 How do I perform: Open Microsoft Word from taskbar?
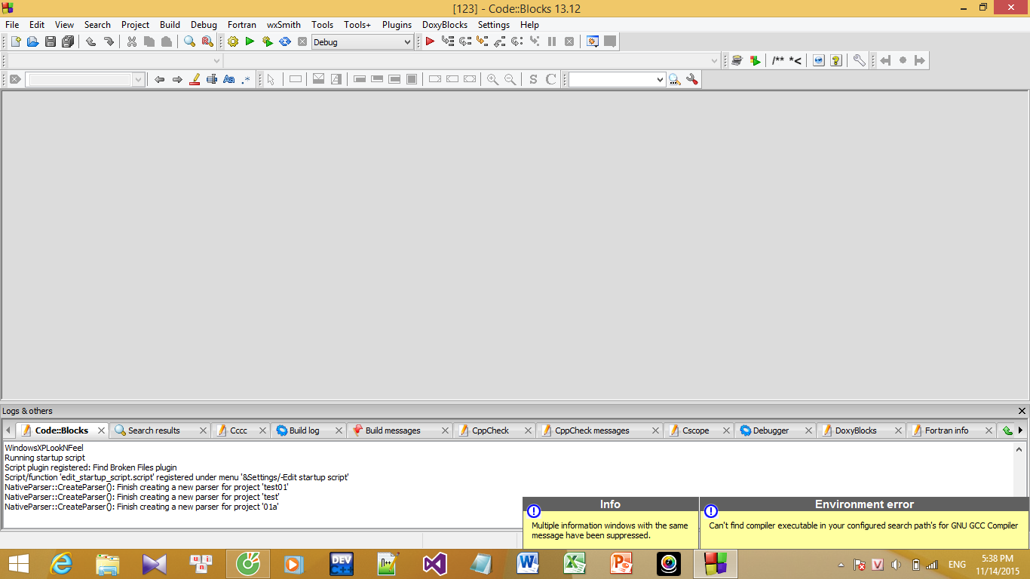coord(529,564)
